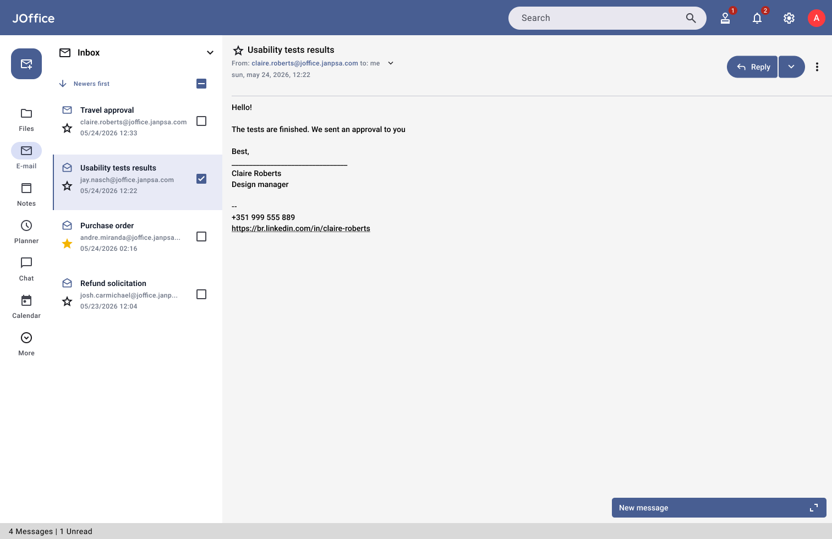
Task: Click the phone number +351 999 555 889
Action: [x=263, y=217]
